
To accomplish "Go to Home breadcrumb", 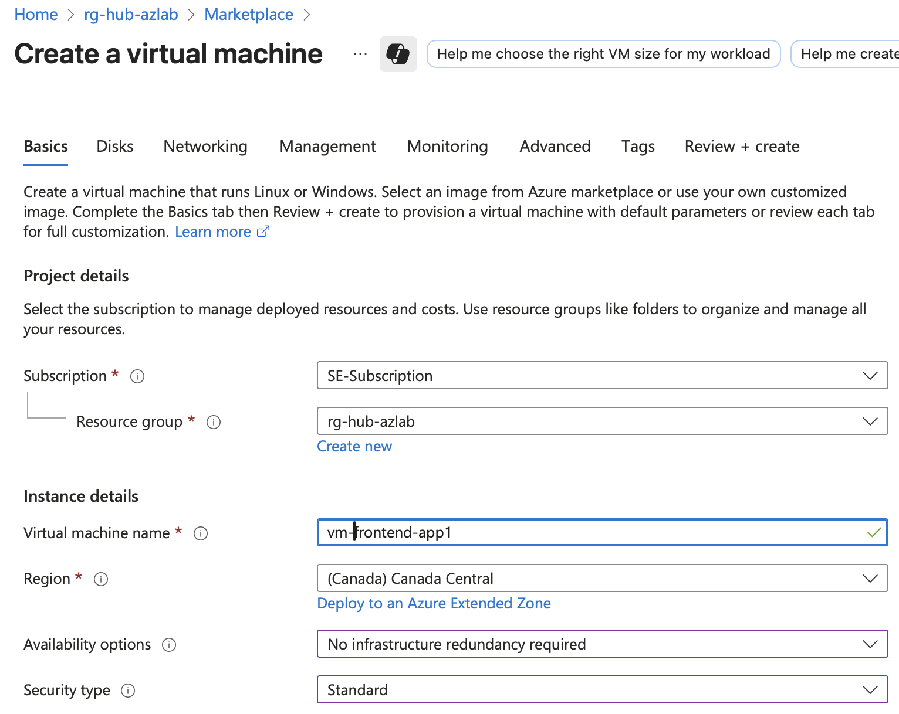I will click(36, 14).
